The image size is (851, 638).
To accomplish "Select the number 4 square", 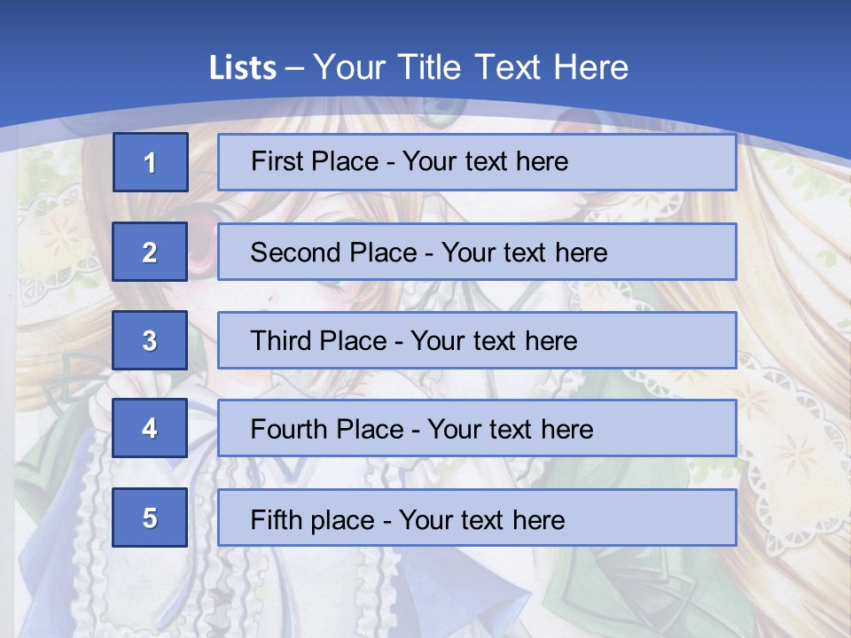I will tap(150, 428).
